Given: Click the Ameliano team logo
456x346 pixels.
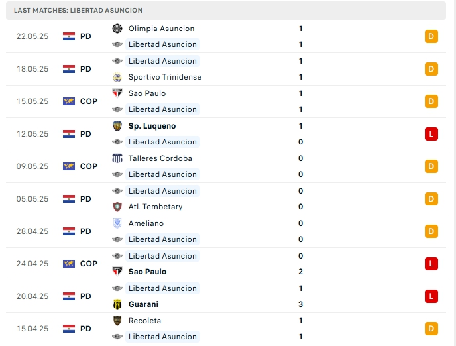Looking at the screenshot, I should pyautogui.click(x=117, y=223).
